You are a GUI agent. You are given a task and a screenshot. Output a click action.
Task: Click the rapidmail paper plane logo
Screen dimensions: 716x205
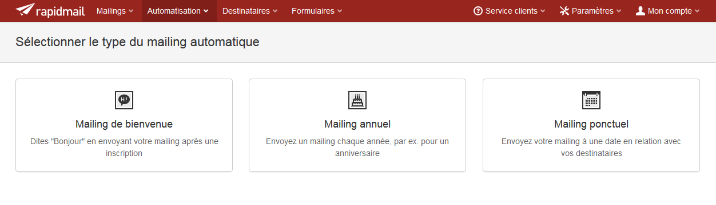pos(25,10)
